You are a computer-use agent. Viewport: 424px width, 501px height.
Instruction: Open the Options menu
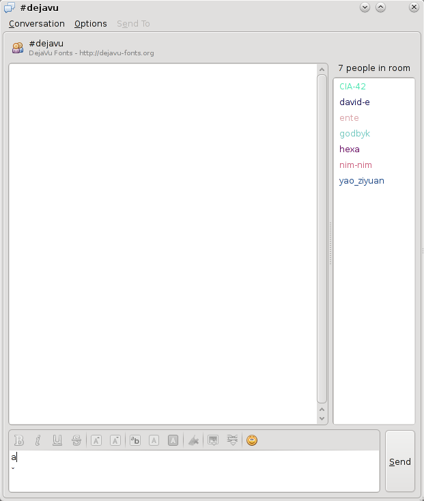[x=91, y=24]
